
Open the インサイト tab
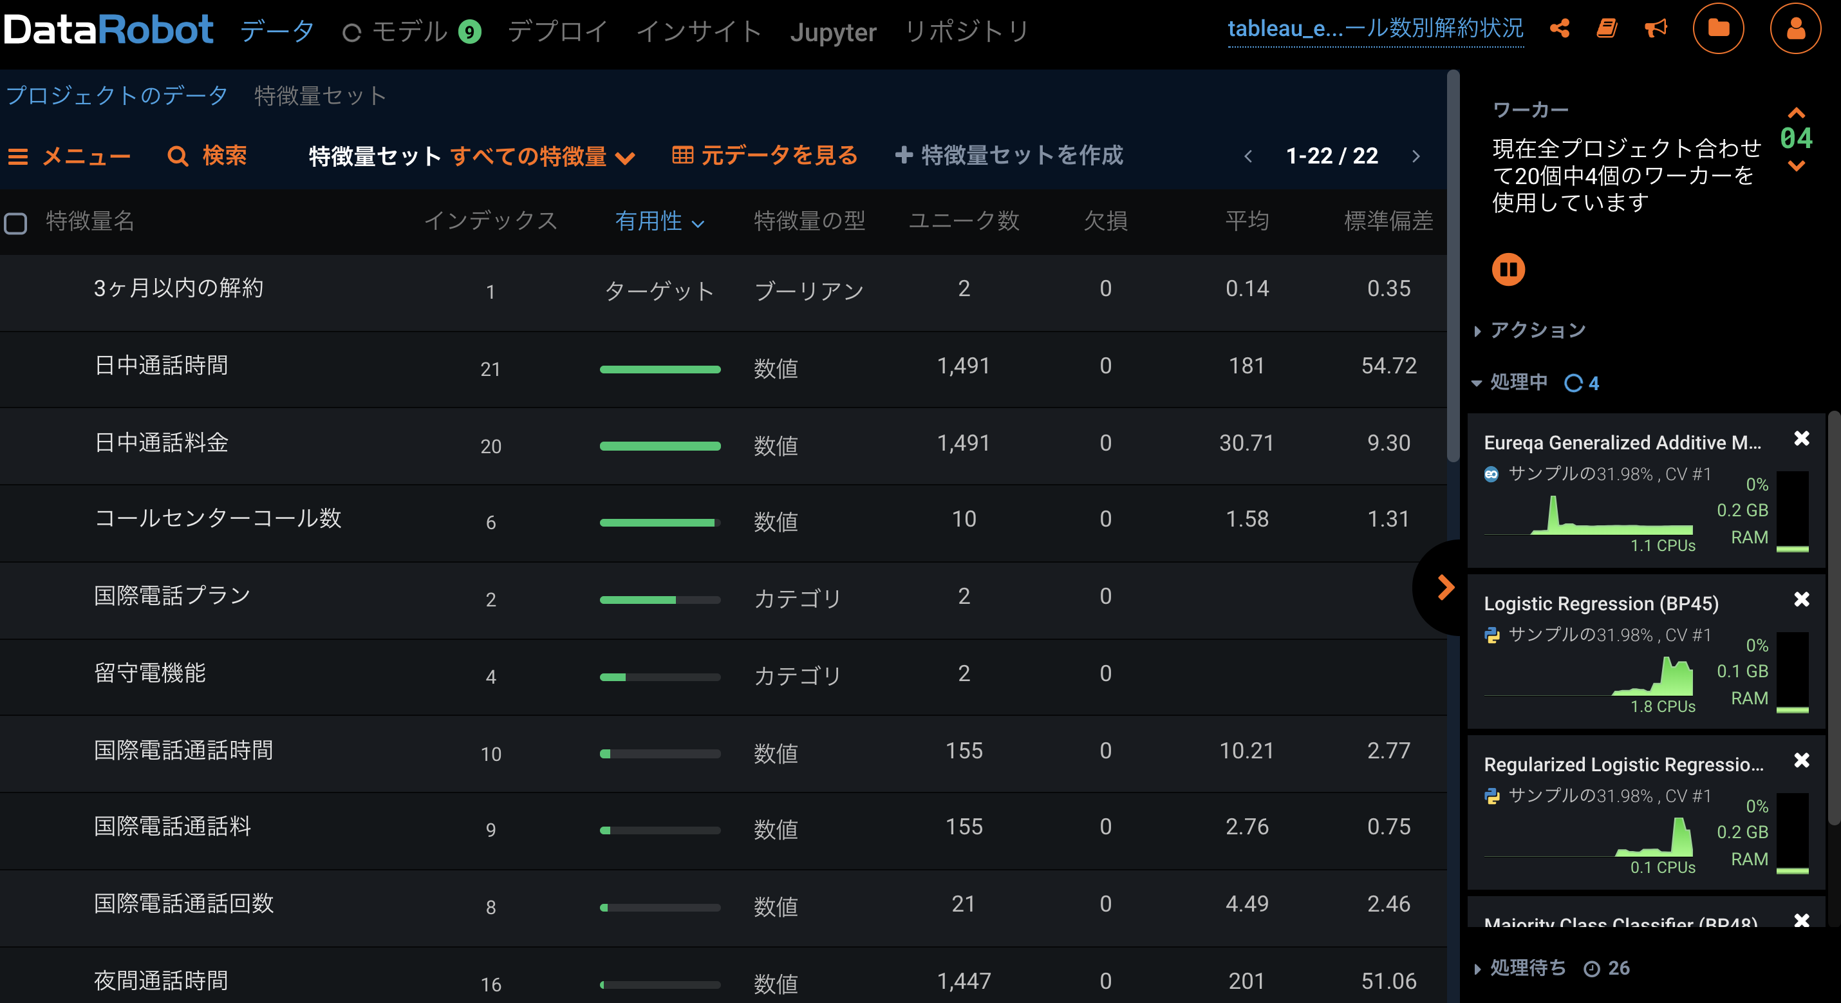pyautogui.click(x=699, y=32)
